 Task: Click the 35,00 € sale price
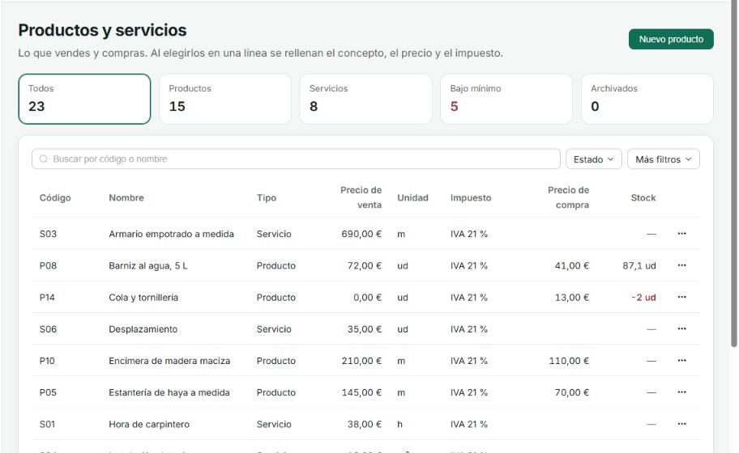(x=365, y=328)
